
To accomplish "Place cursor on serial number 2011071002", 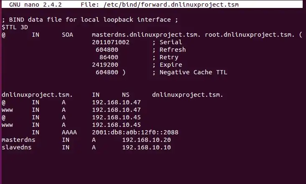I will (x=110, y=42).
